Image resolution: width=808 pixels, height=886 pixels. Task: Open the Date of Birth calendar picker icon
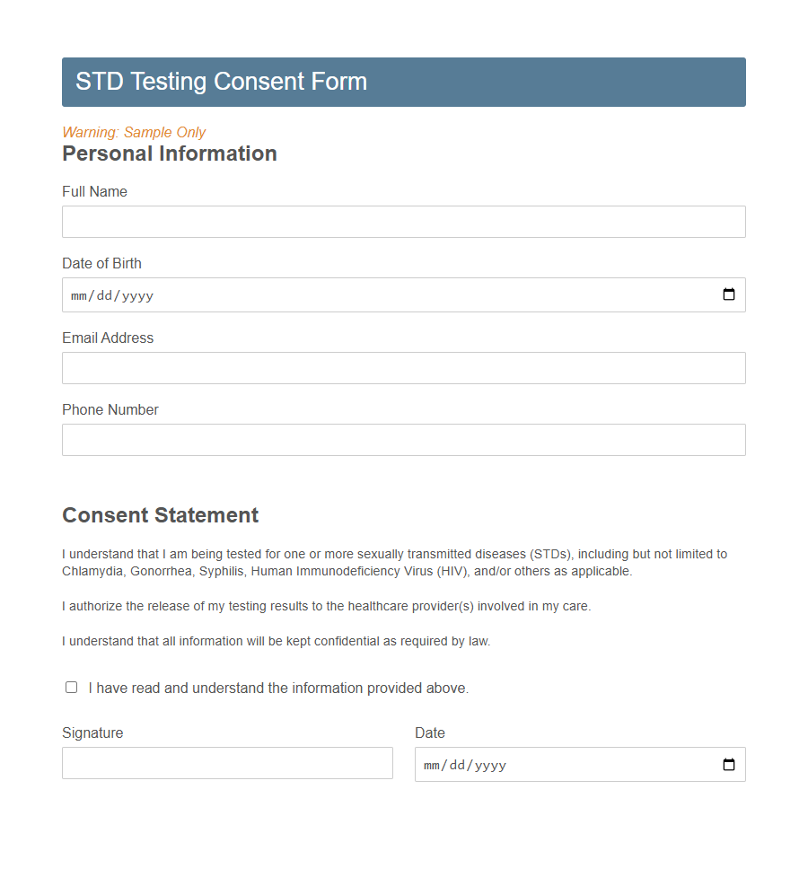pos(728,294)
